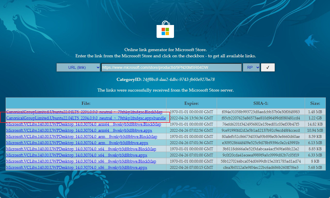Image resolution: width=330 pixels, height=198 pixels.
Task: Open VCLibs arm BlockMap link
Action: (82, 137)
